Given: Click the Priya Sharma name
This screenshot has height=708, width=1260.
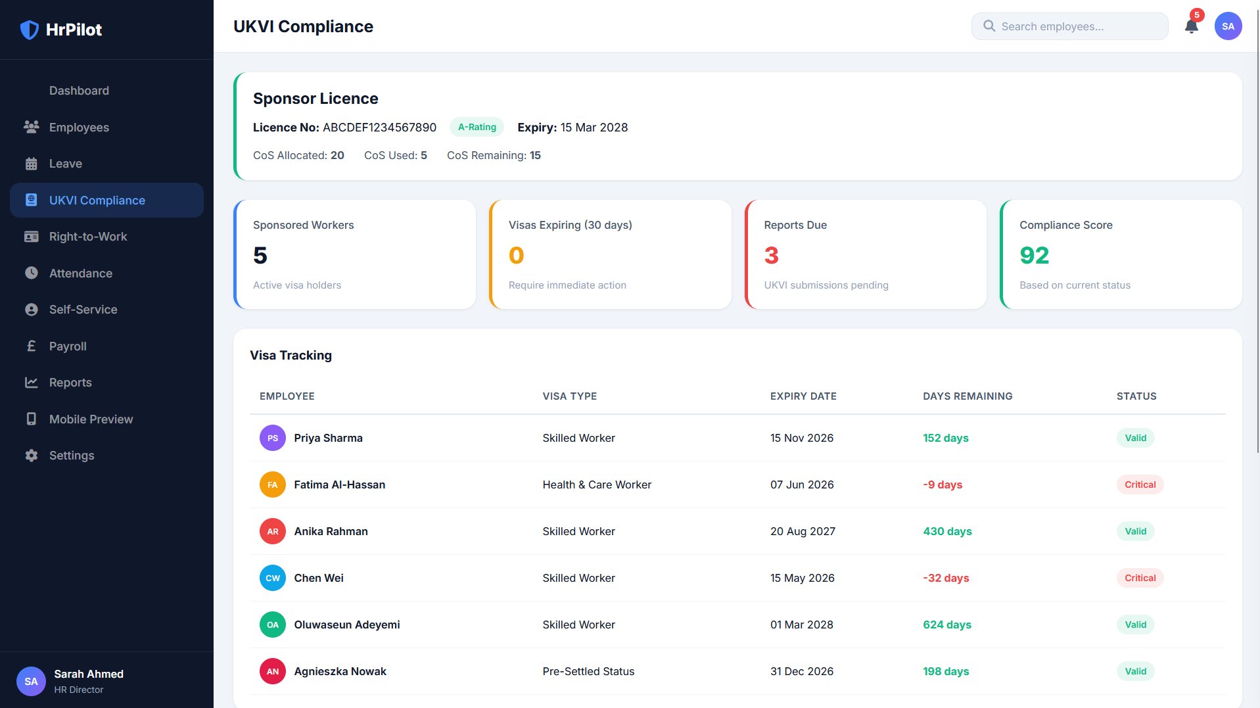Looking at the screenshot, I should coord(328,438).
